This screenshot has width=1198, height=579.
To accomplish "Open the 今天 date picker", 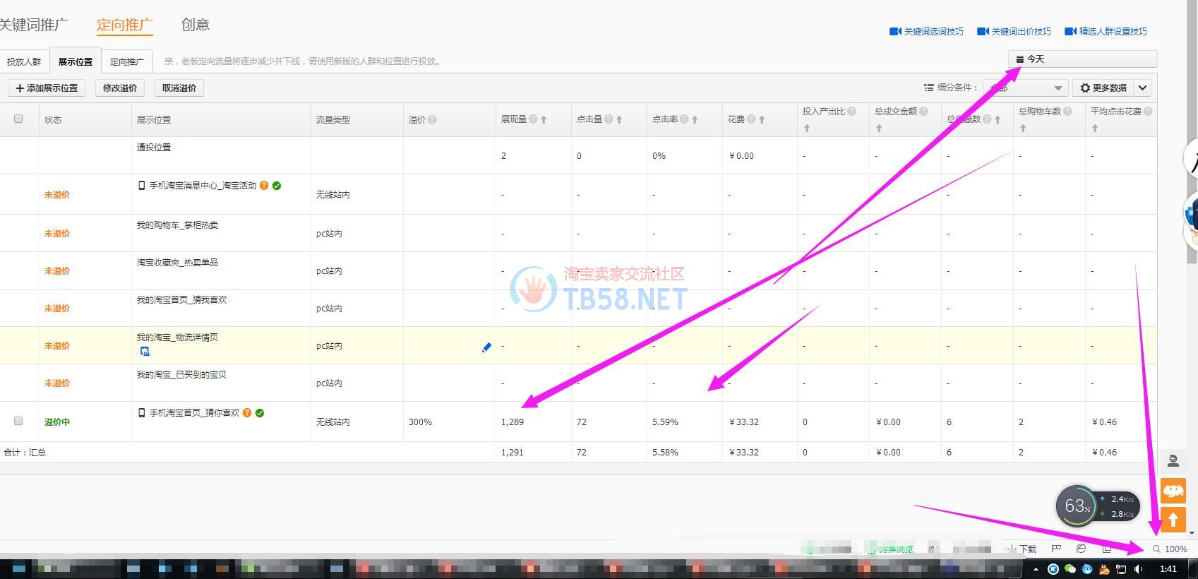I will coord(1082,59).
